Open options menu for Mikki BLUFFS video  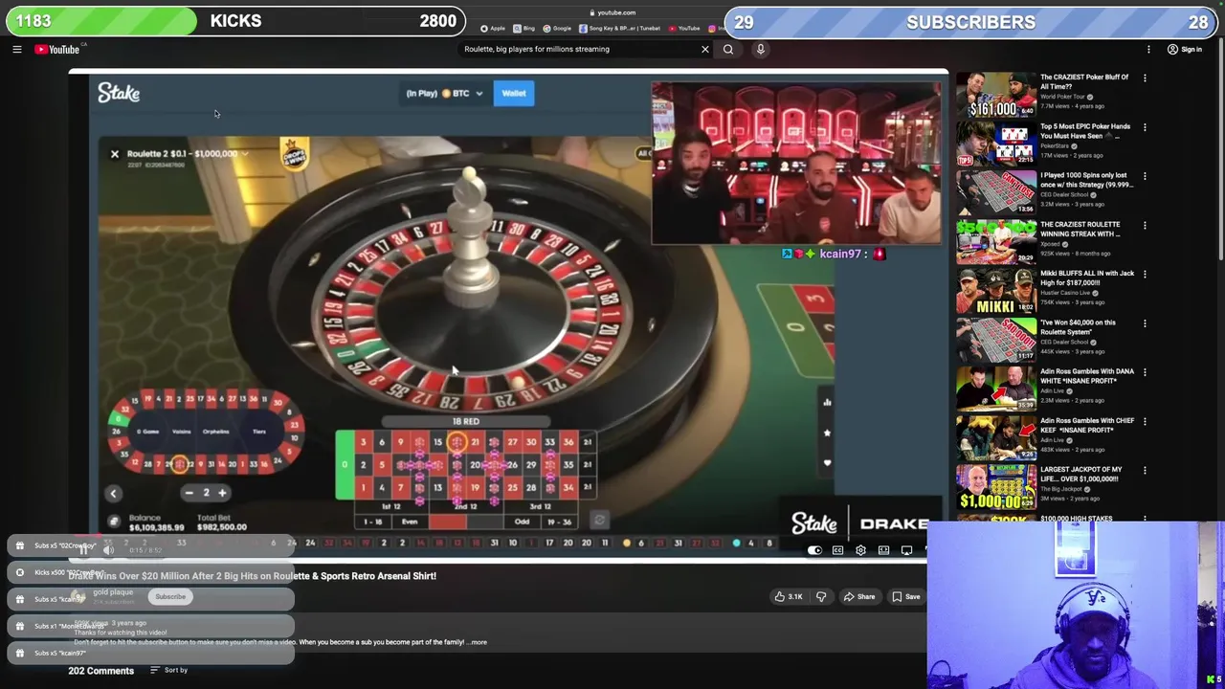click(1145, 275)
